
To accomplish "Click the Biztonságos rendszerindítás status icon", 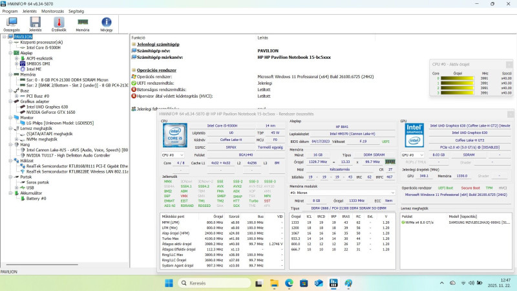I will (x=134, y=89).
